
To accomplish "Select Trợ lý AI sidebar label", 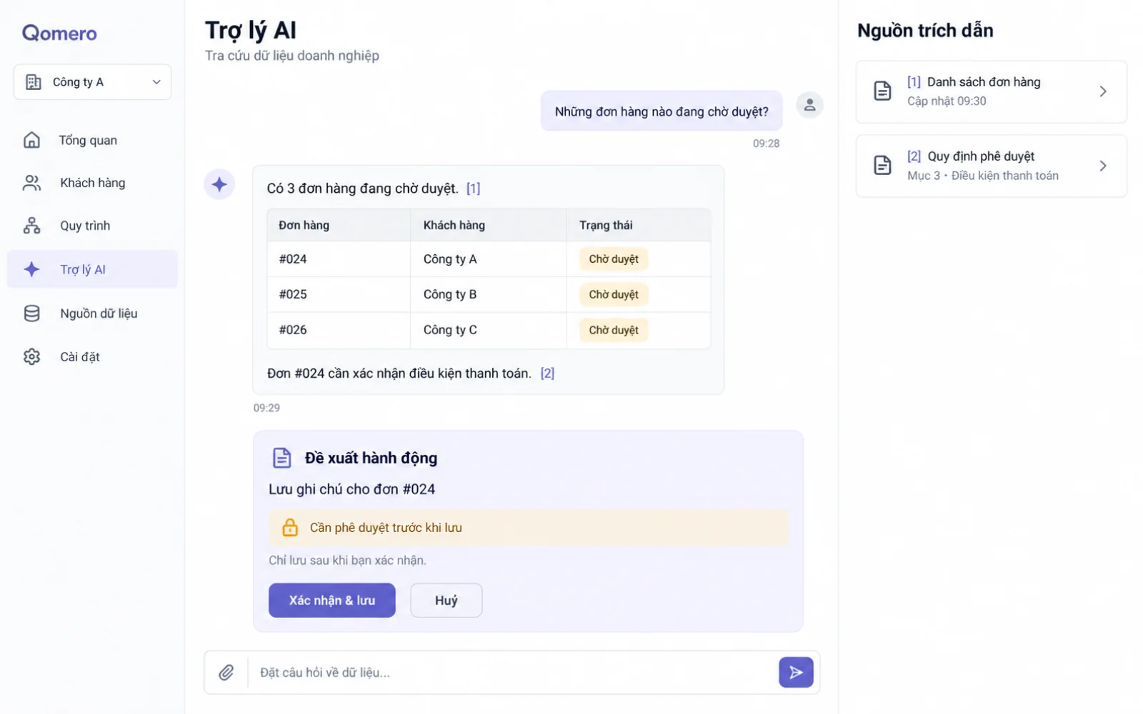I will 83,269.
